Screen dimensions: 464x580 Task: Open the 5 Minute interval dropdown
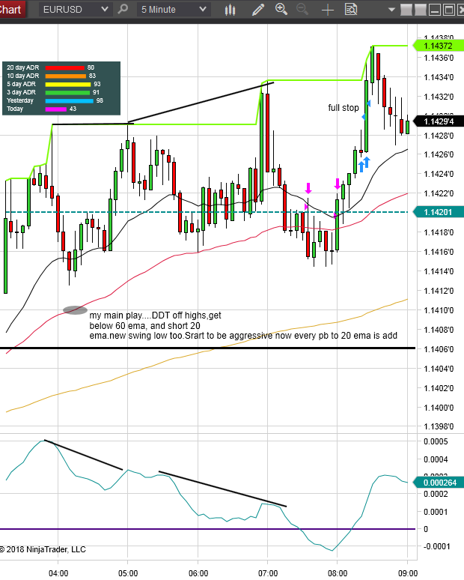coord(174,10)
